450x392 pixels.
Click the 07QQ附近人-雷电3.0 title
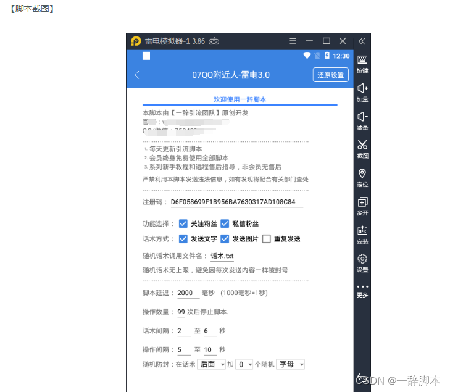coord(231,75)
